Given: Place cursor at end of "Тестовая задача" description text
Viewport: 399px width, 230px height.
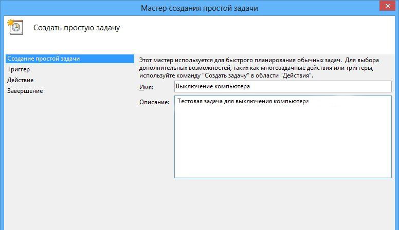Looking at the screenshot, I should [x=309, y=102].
